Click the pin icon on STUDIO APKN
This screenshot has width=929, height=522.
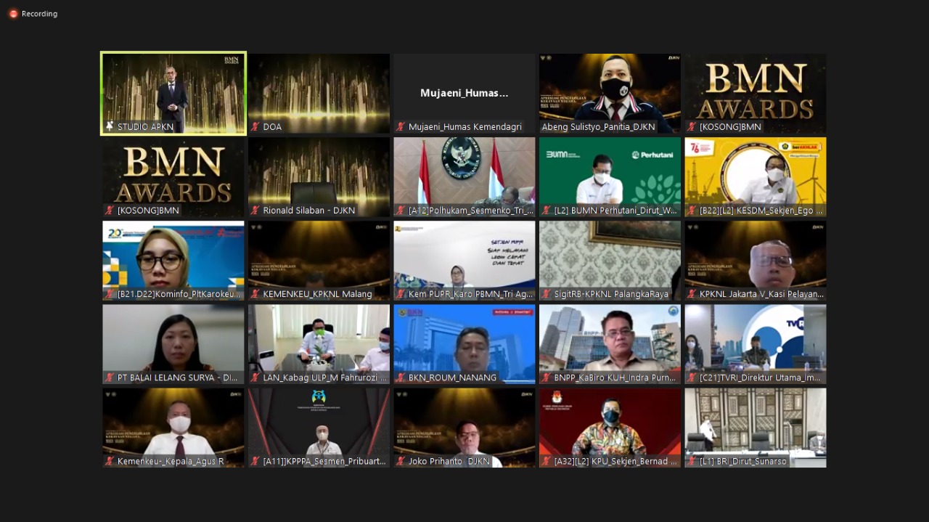[x=110, y=126]
